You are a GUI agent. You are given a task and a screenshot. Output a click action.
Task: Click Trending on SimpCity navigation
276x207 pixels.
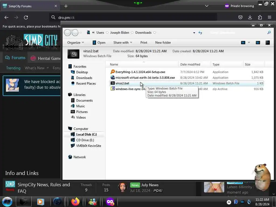(x=13, y=68)
